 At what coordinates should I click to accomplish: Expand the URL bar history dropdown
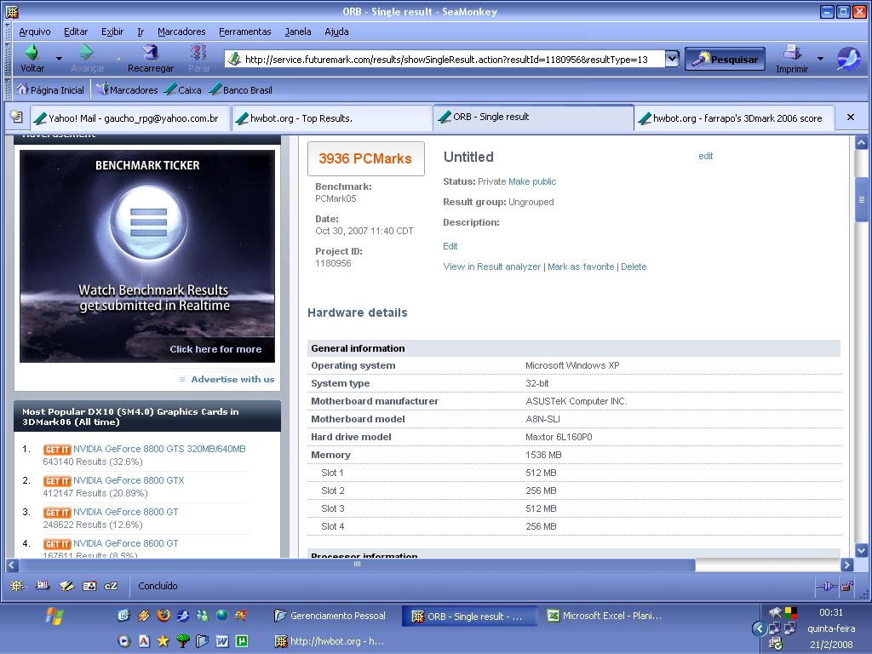pos(672,59)
